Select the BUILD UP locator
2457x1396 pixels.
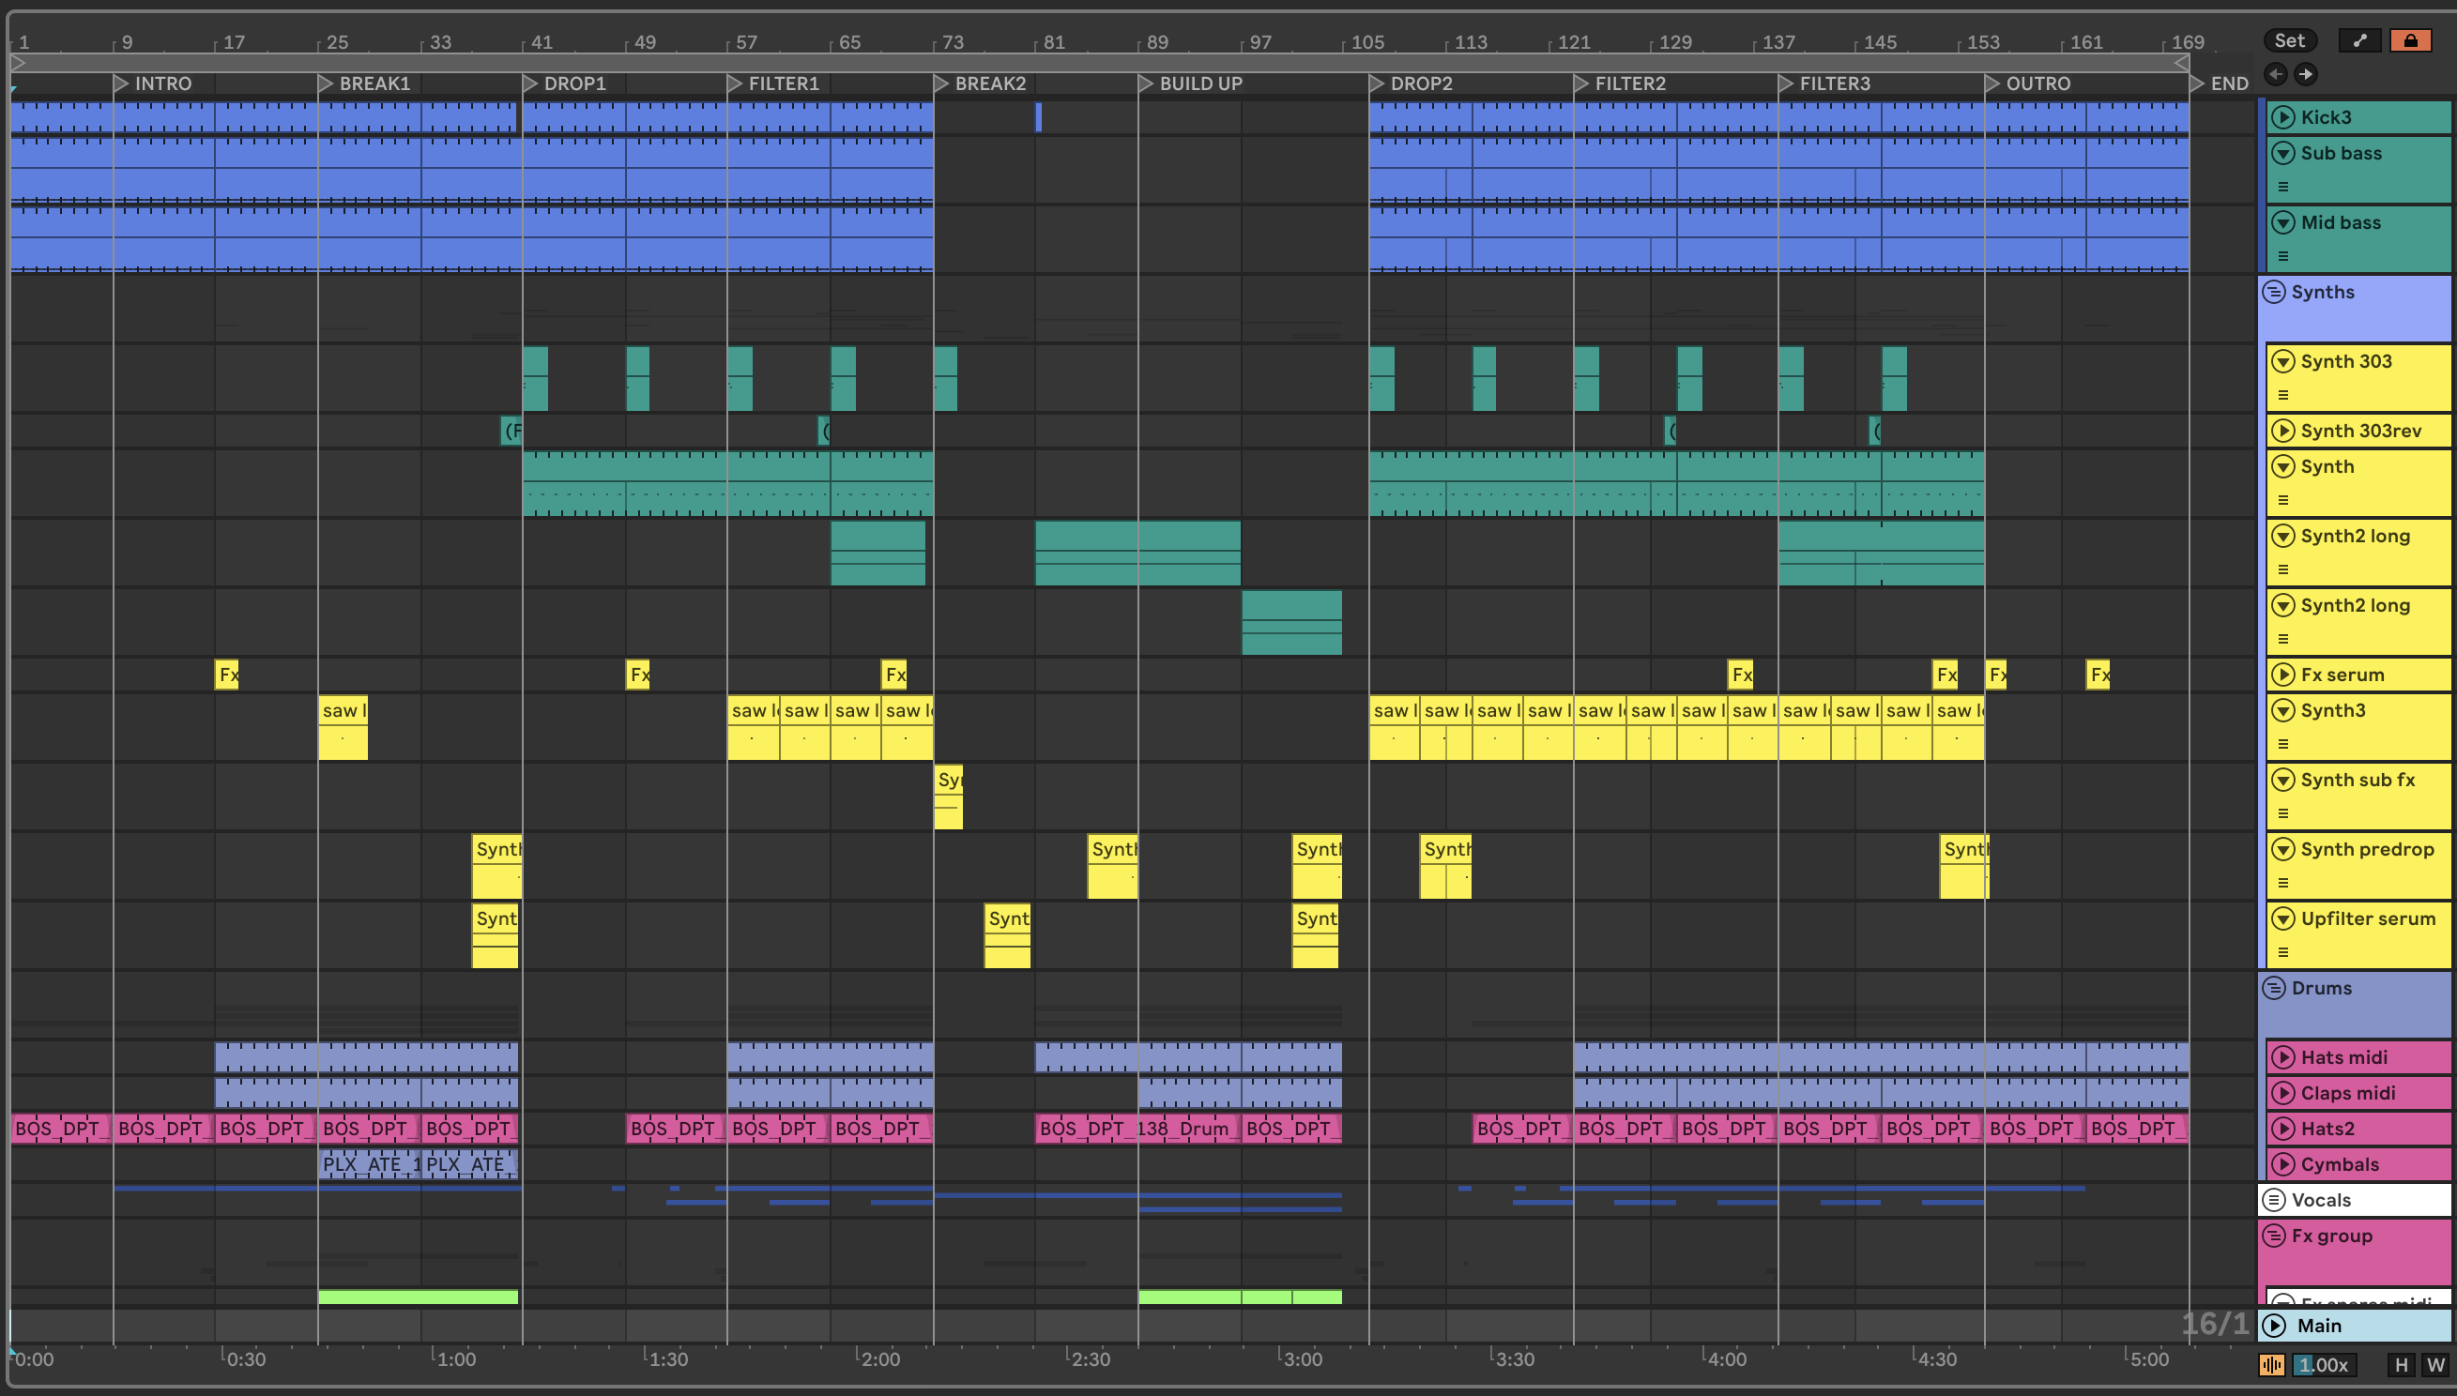point(1191,83)
